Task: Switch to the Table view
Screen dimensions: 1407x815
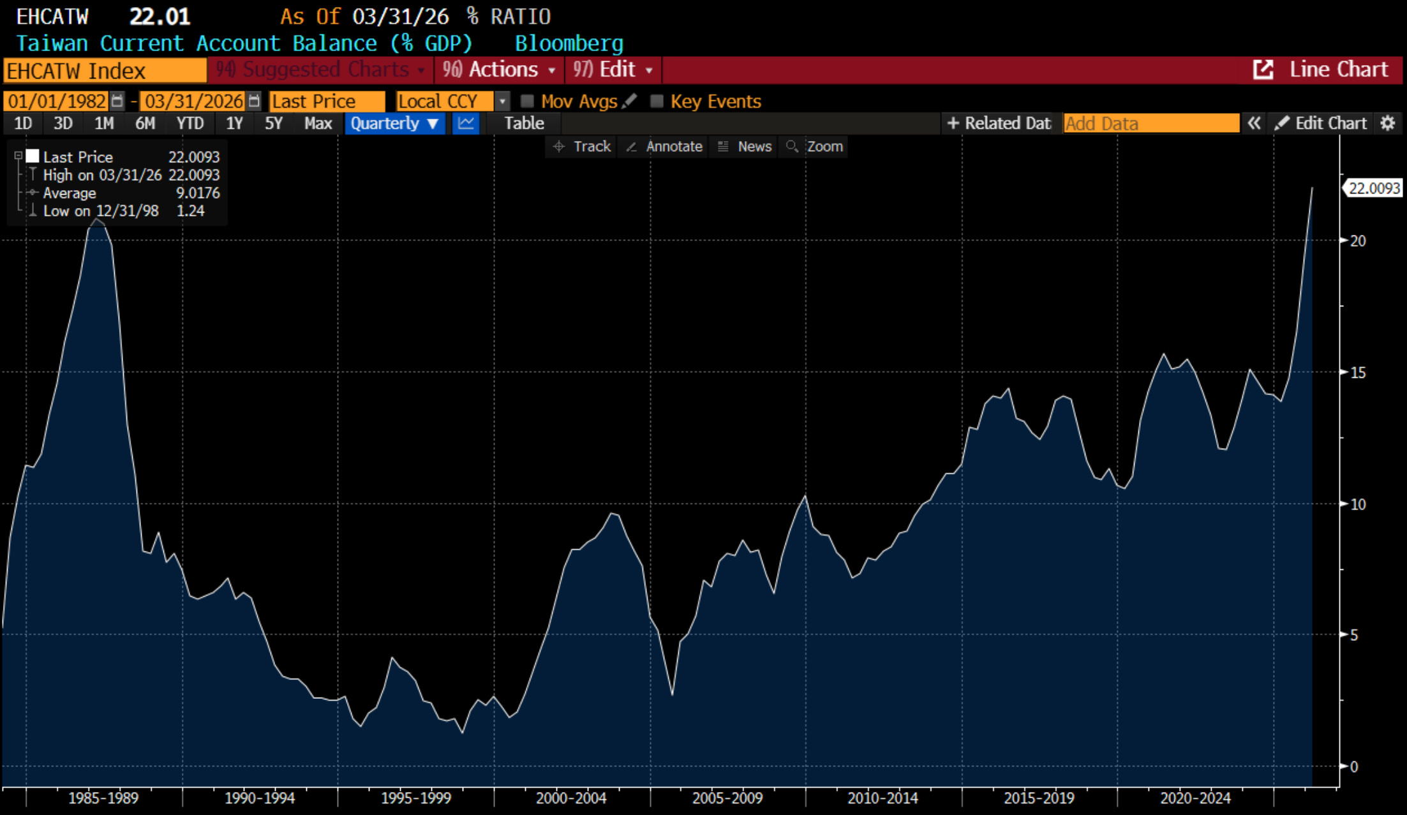Action: click(524, 123)
